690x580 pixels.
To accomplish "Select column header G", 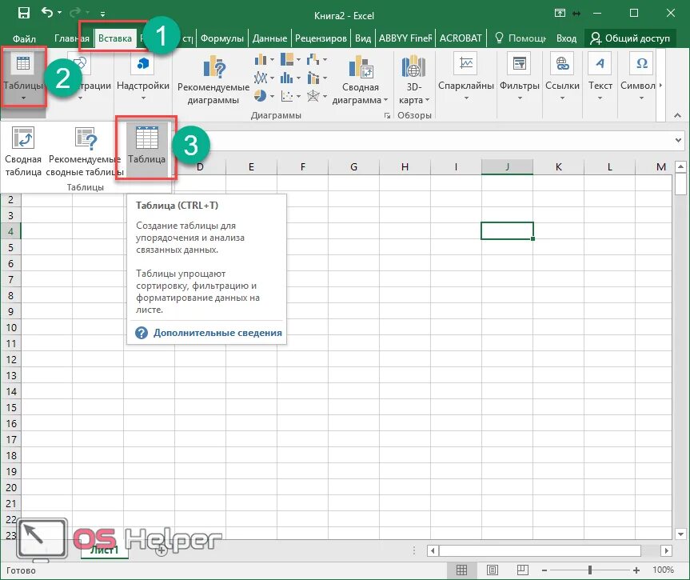I will coord(354,167).
